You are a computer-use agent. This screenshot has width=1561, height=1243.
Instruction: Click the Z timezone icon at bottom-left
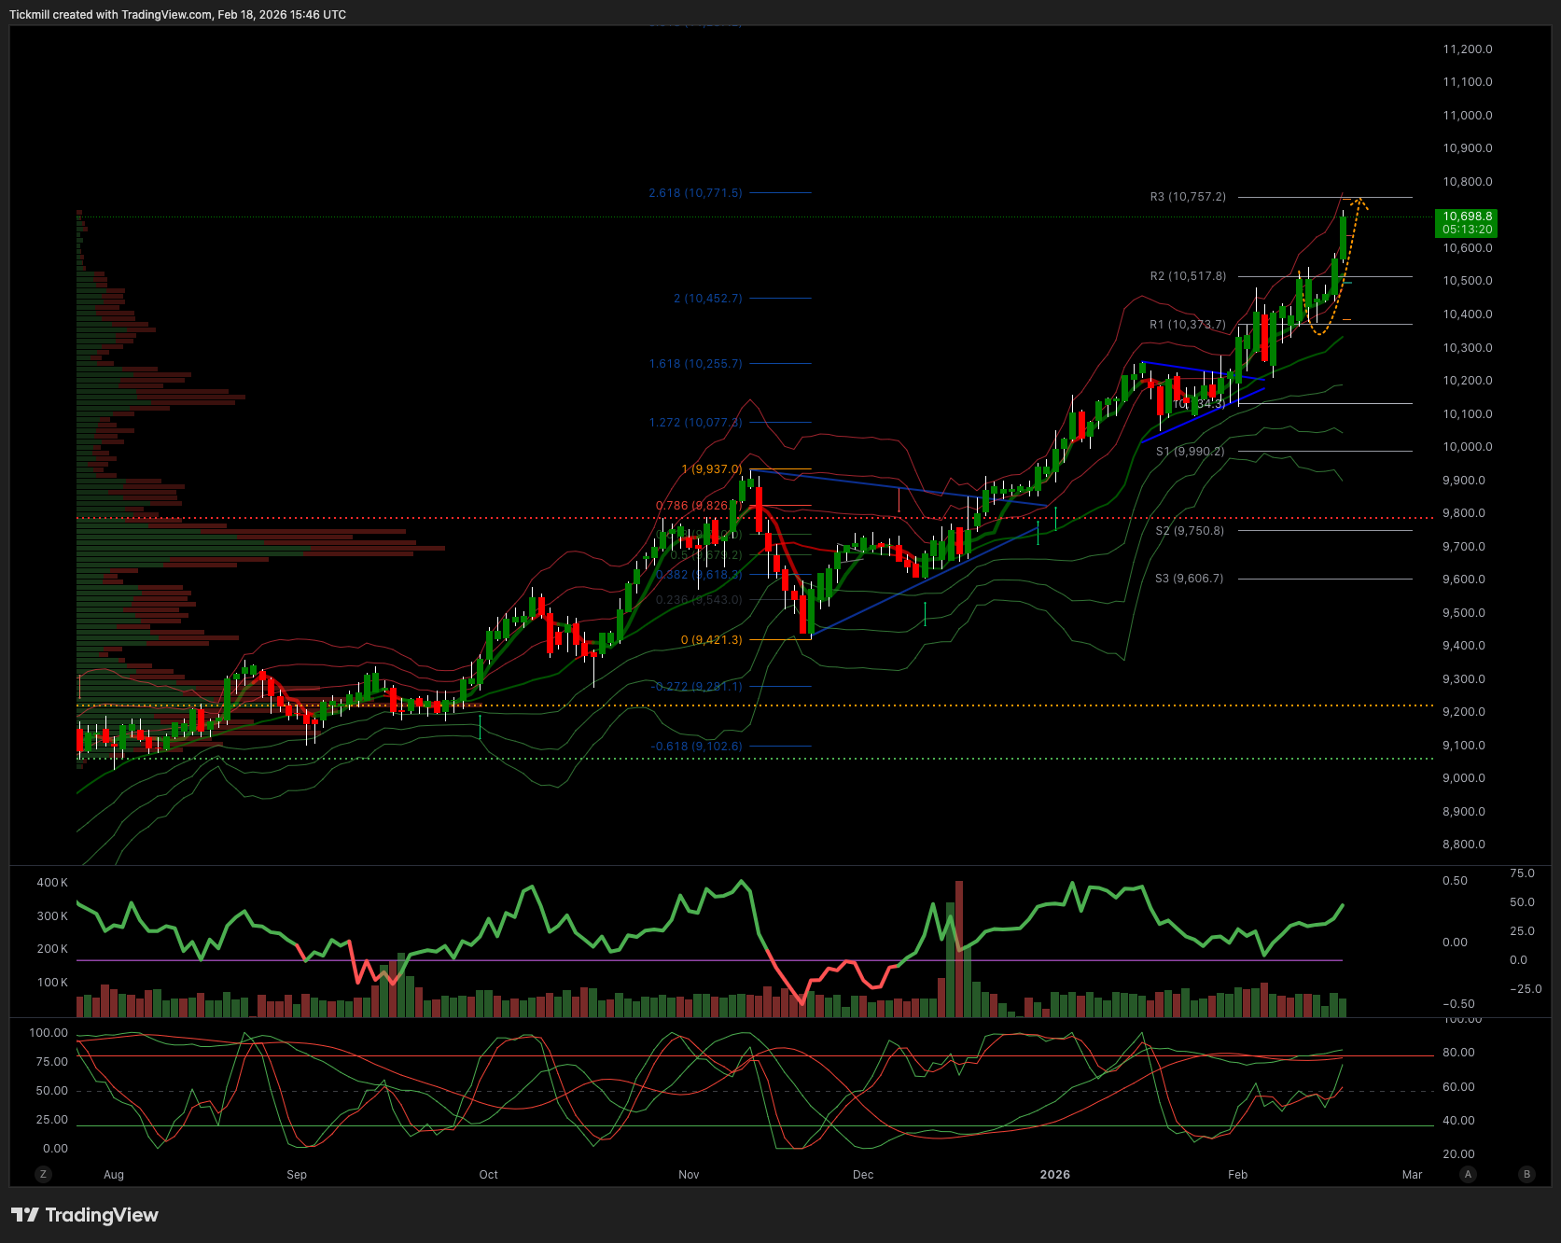[x=43, y=1174]
